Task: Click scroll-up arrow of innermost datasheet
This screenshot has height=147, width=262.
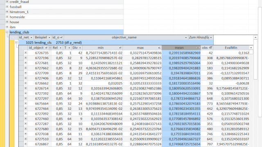Action: (x=251, y=48)
